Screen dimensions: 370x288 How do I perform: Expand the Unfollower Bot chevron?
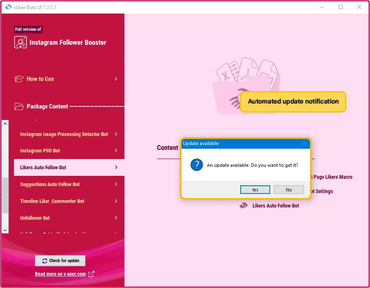point(116,218)
